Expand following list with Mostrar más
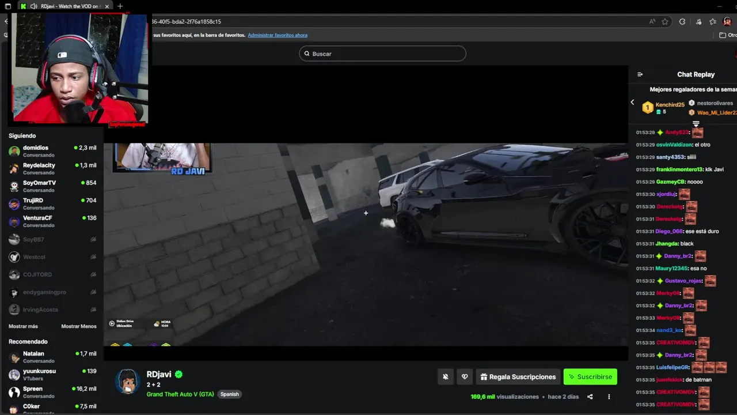This screenshot has width=737, height=415. click(x=23, y=326)
